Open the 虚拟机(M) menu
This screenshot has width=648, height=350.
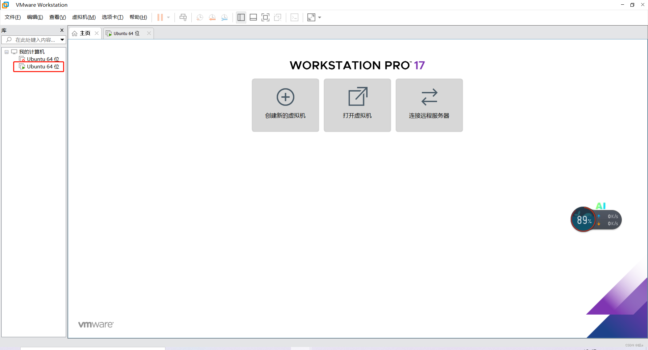[84, 17]
